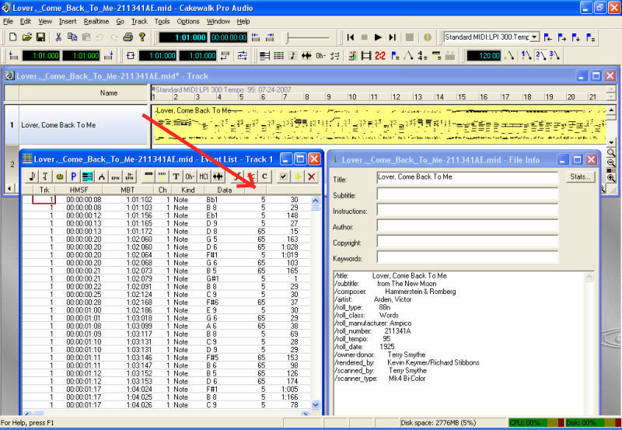Screen dimensions: 622x430
Task: Toggle Patch change 'P' event filter
Action: tap(74, 177)
